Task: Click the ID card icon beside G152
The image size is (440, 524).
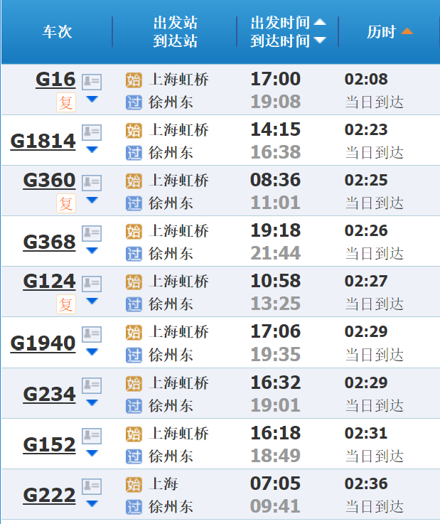Action: [92, 436]
